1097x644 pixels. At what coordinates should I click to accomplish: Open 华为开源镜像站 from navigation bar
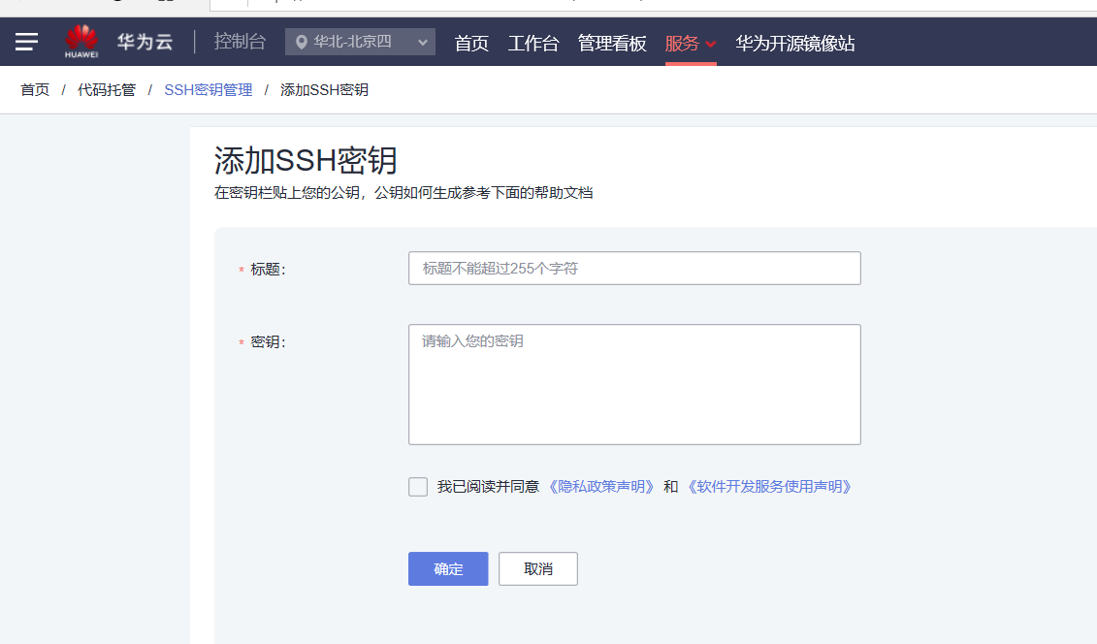[794, 42]
